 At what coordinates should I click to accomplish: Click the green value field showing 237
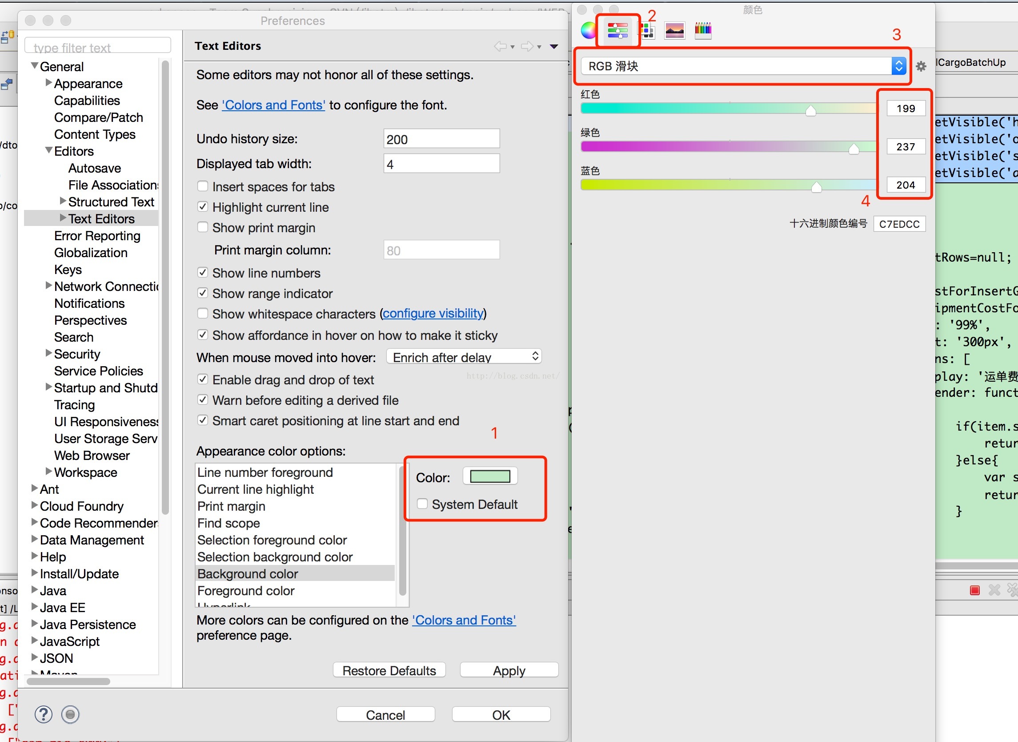pyautogui.click(x=906, y=146)
